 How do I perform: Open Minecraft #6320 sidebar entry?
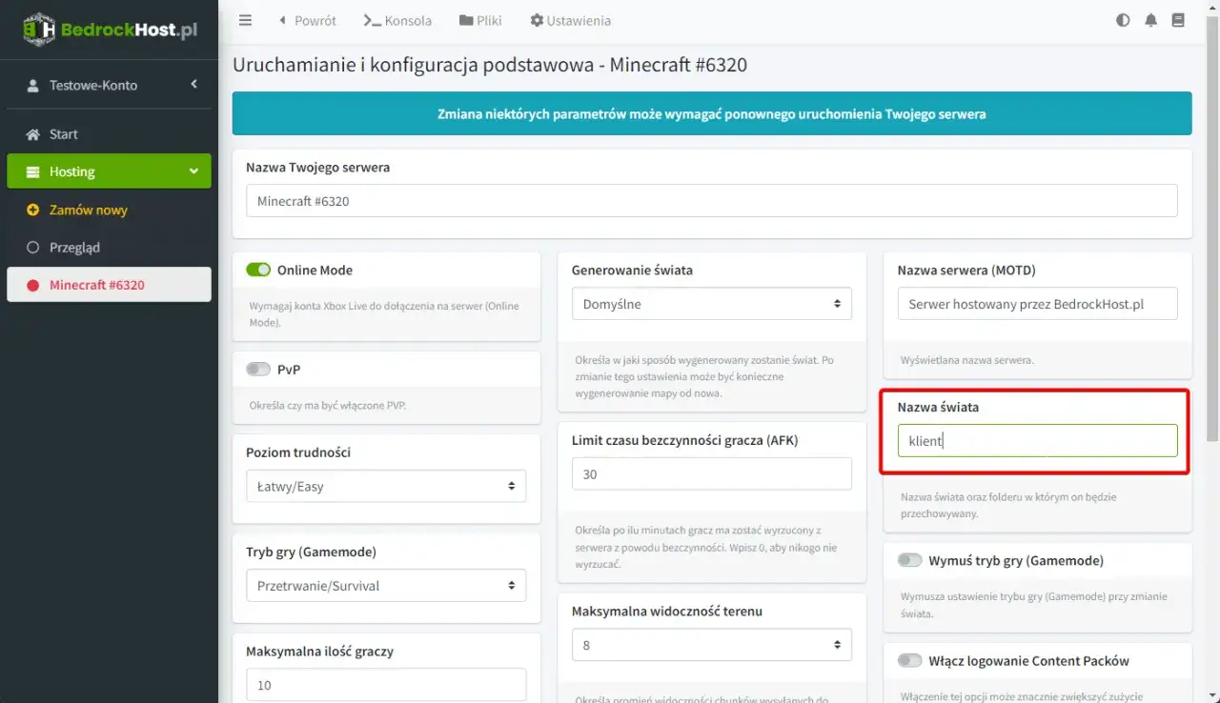click(x=109, y=285)
